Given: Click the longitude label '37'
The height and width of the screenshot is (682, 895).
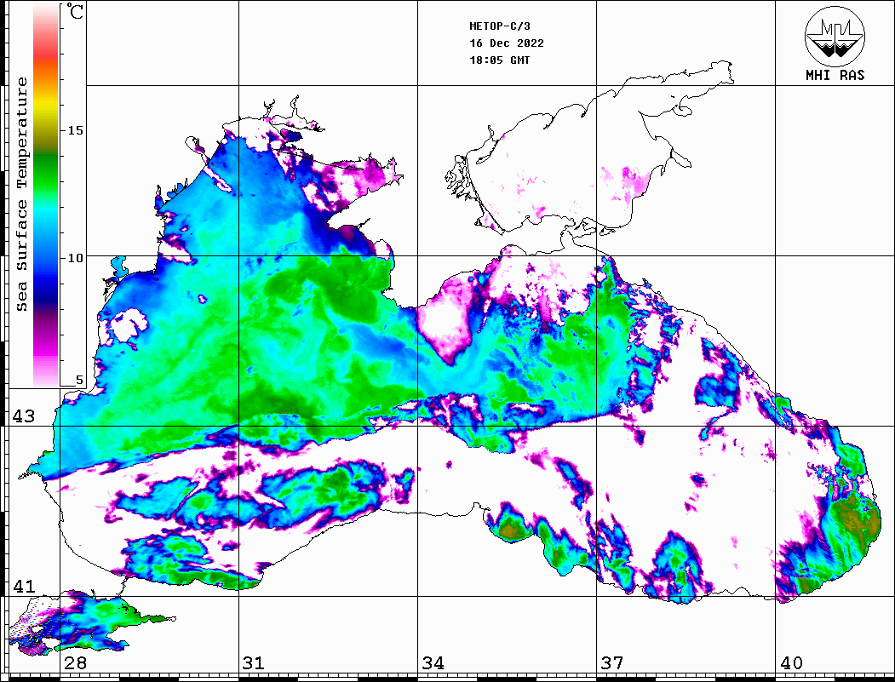Looking at the screenshot, I should [612, 663].
